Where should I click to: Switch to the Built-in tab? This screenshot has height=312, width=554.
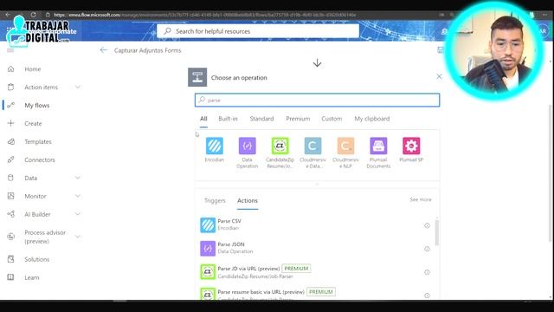(x=228, y=119)
